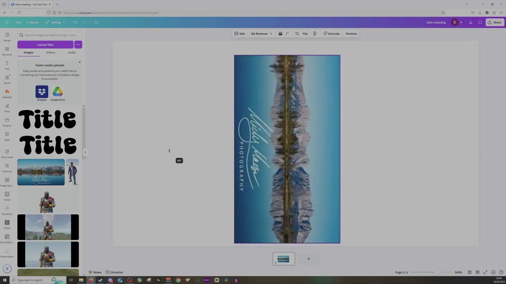Click the Upload files button
506x284 pixels.
[x=45, y=45]
